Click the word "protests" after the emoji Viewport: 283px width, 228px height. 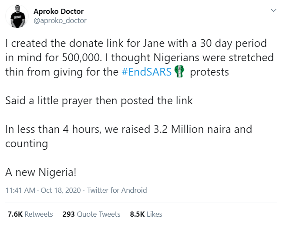coord(209,72)
